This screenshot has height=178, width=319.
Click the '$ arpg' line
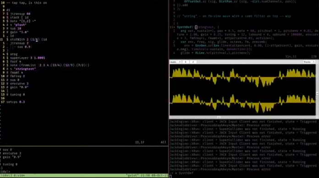[x=12, y=54]
